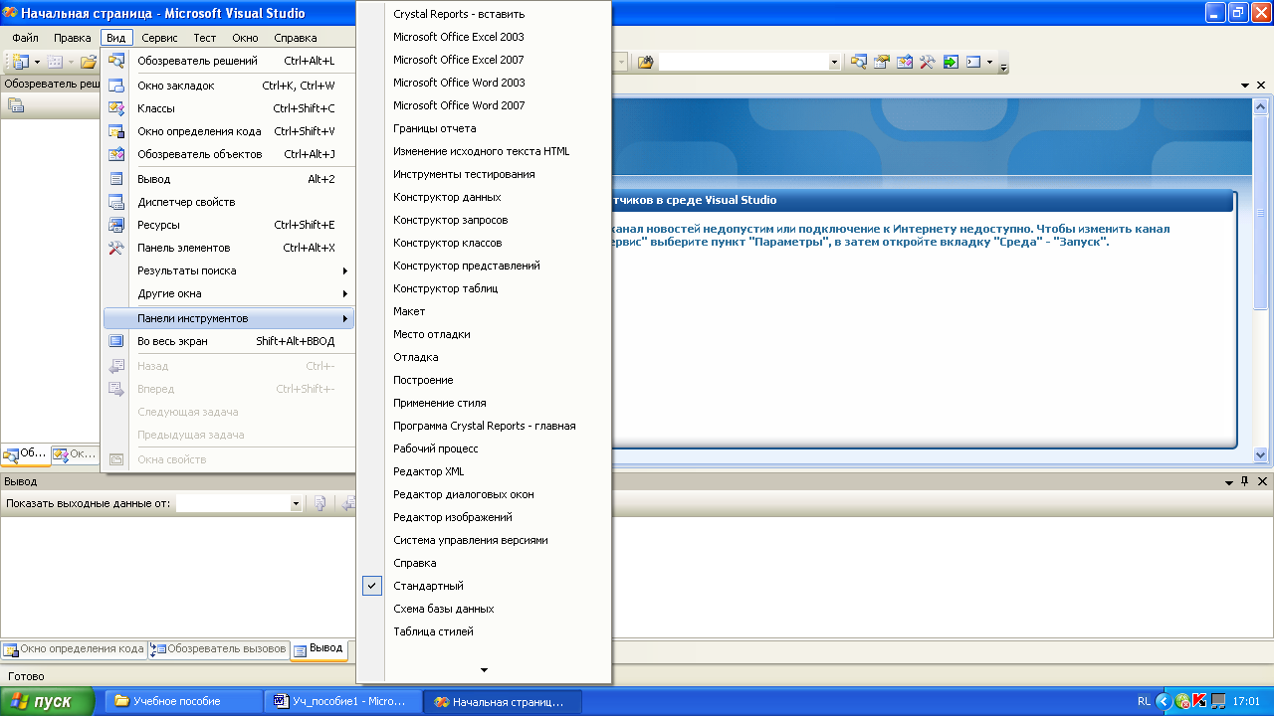Enable the Макет toolbar

(x=484, y=311)
